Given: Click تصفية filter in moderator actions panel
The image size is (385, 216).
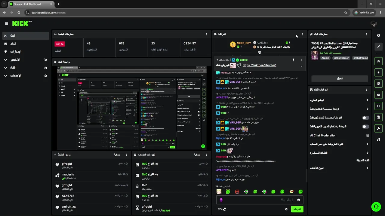Looking at the screenshot, I should pyautogui.click(x=197, y=155).
